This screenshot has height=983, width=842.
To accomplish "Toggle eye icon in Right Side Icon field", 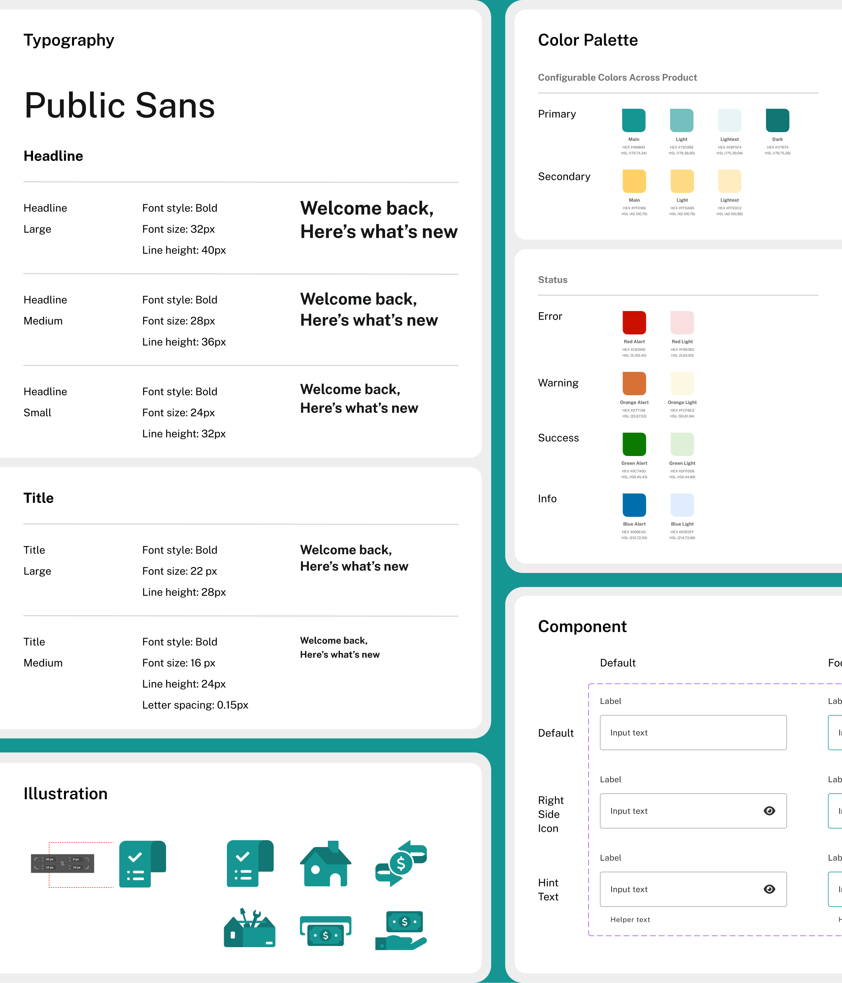I will point(769,811).
